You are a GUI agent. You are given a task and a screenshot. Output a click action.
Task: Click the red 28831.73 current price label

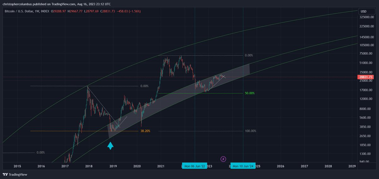click(366, 77)
